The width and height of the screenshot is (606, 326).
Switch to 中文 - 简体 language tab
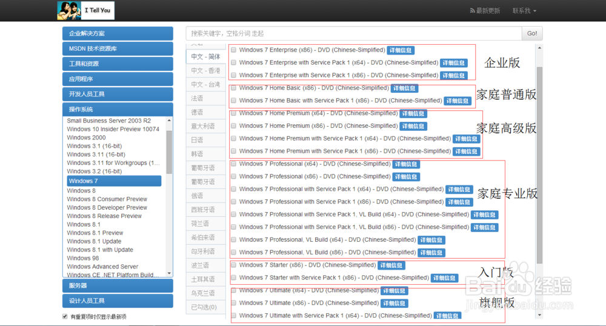(205, 57)
